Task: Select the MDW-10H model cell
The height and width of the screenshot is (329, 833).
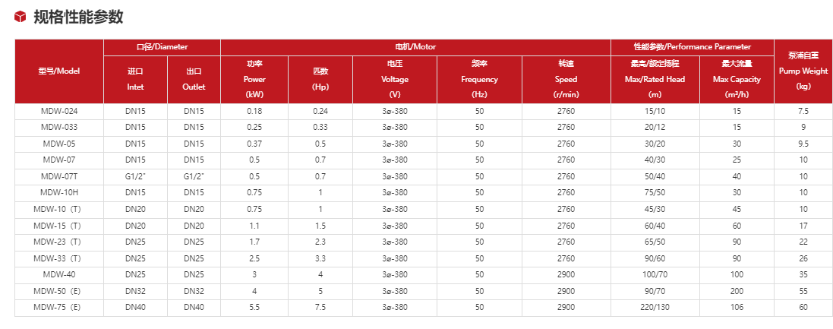Action: click(x=59, y=192)
